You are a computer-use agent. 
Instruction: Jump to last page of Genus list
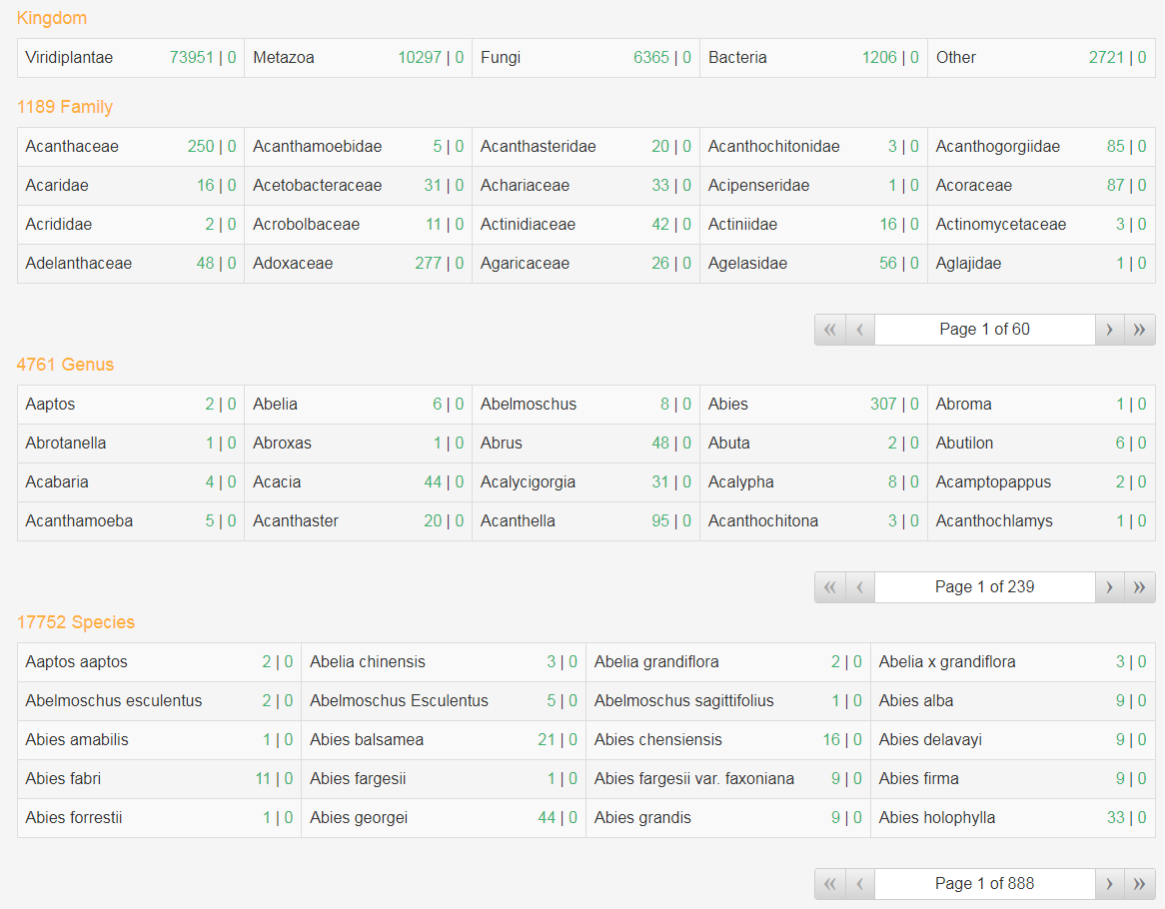coord(1139,587)
